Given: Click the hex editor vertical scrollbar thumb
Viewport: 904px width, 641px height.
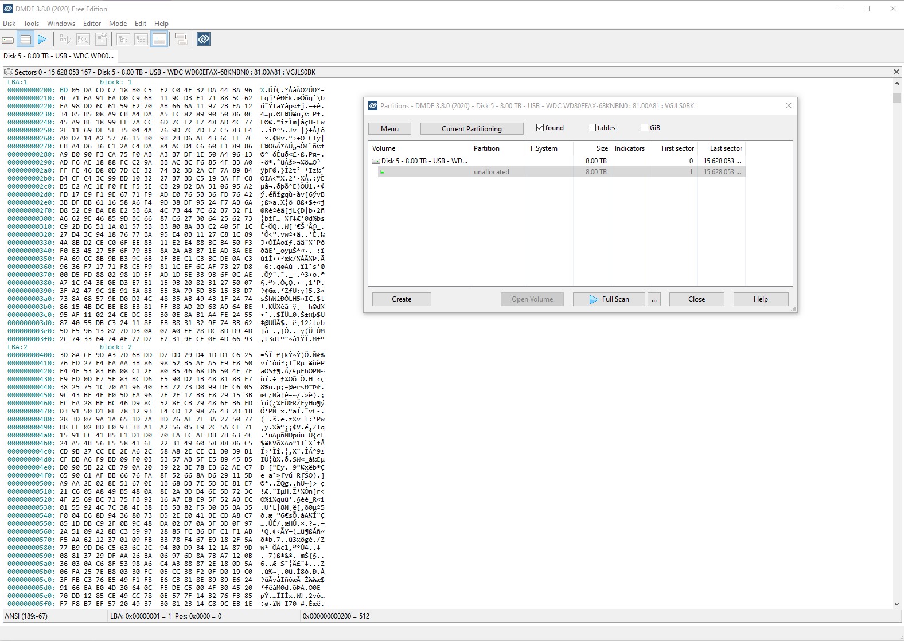Looking at the screenshot, I should click(897, 97).
